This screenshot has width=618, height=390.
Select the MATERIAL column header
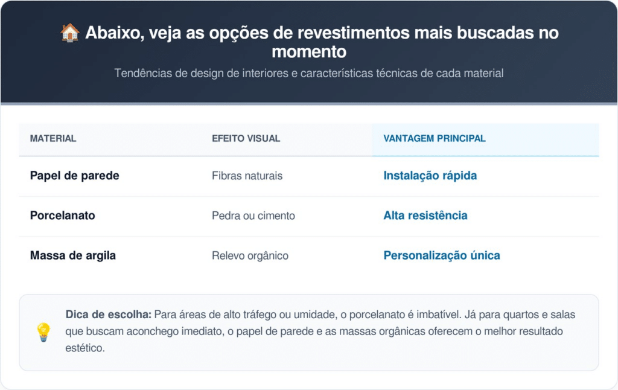[53, 138]
